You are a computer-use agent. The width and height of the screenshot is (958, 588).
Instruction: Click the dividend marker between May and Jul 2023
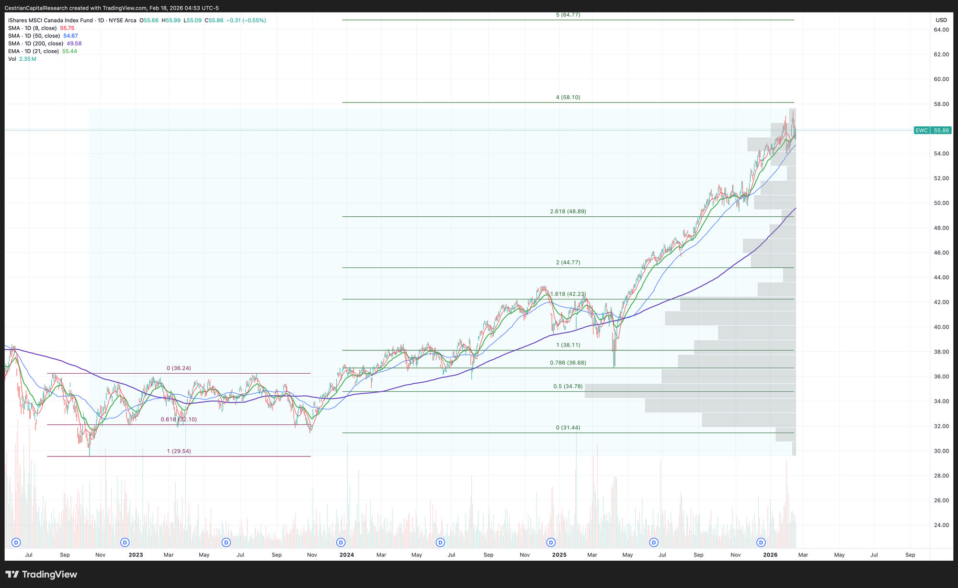pos(226,542)
